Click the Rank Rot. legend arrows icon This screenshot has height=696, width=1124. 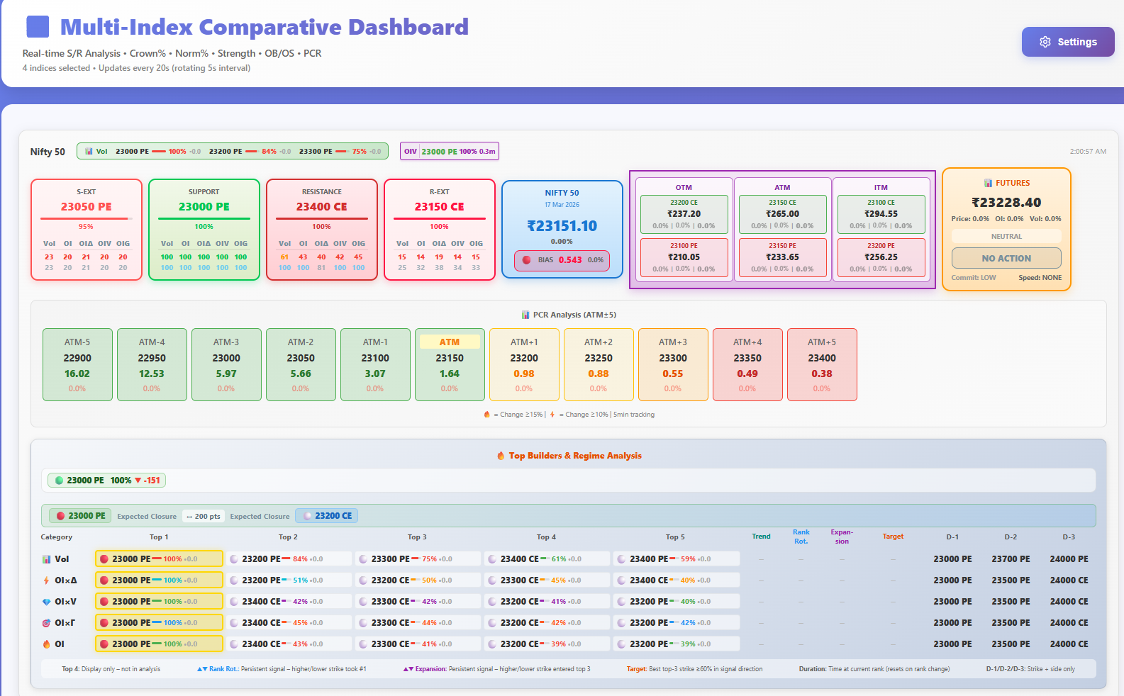pos(202,669)
